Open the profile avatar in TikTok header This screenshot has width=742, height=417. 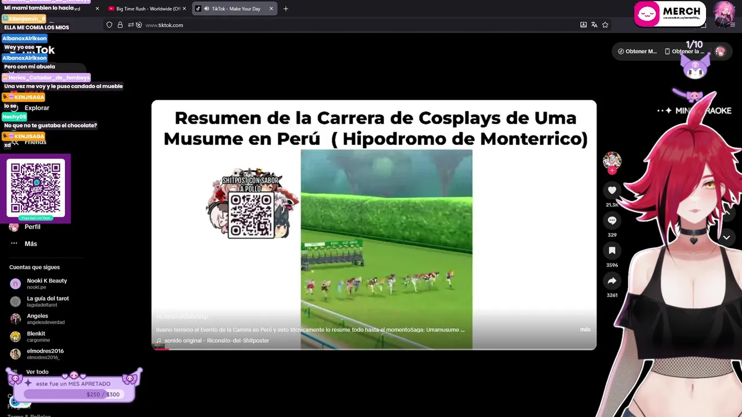720,52
